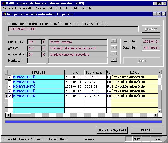
Task: Click the Pénztár-számla account name field
Action: click(78, 42)
